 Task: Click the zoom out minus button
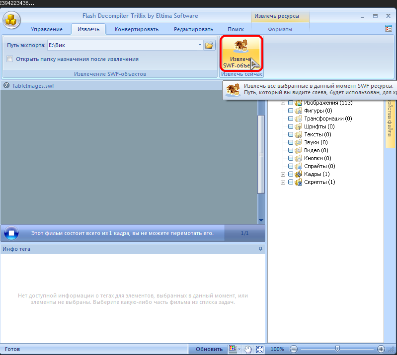[294, 349]
